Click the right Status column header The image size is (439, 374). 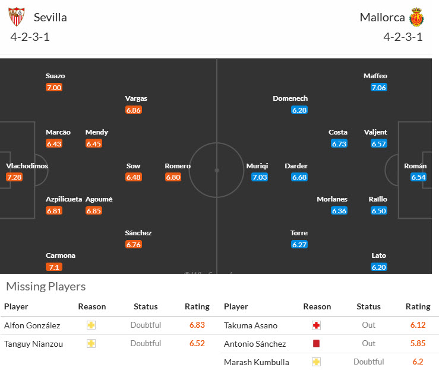coord(368,306)
